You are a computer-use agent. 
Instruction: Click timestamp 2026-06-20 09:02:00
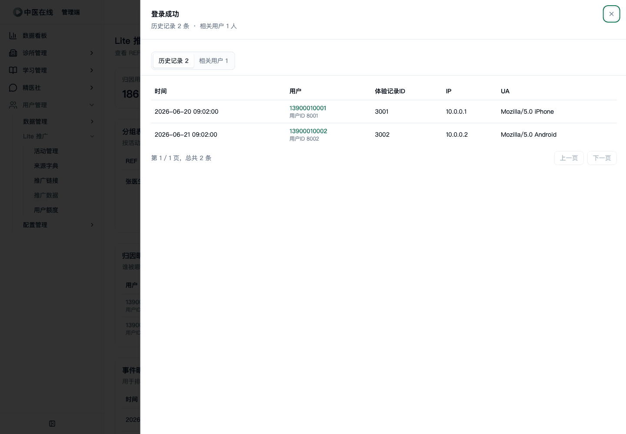186,112
